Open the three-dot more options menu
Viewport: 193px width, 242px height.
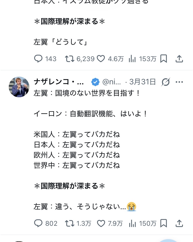(179, 82)
